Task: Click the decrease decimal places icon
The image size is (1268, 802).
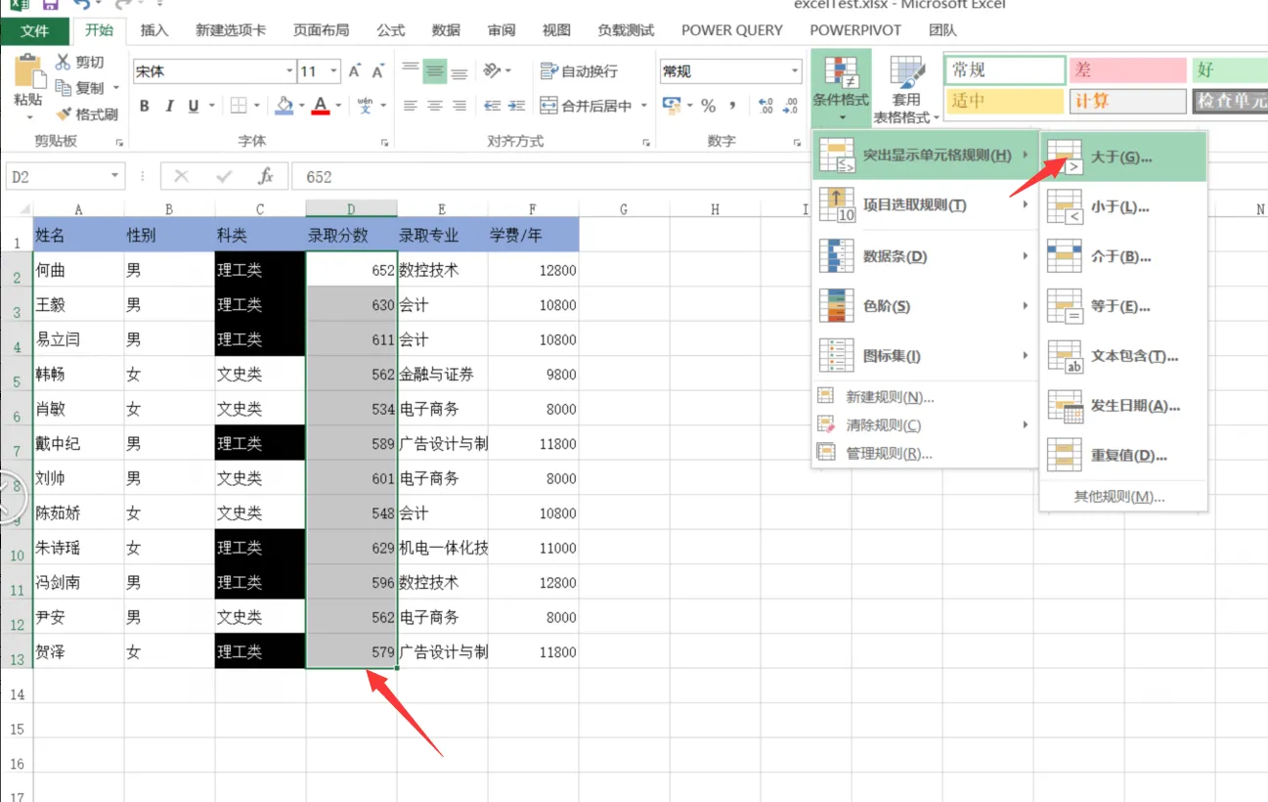Action: [790, 106]
